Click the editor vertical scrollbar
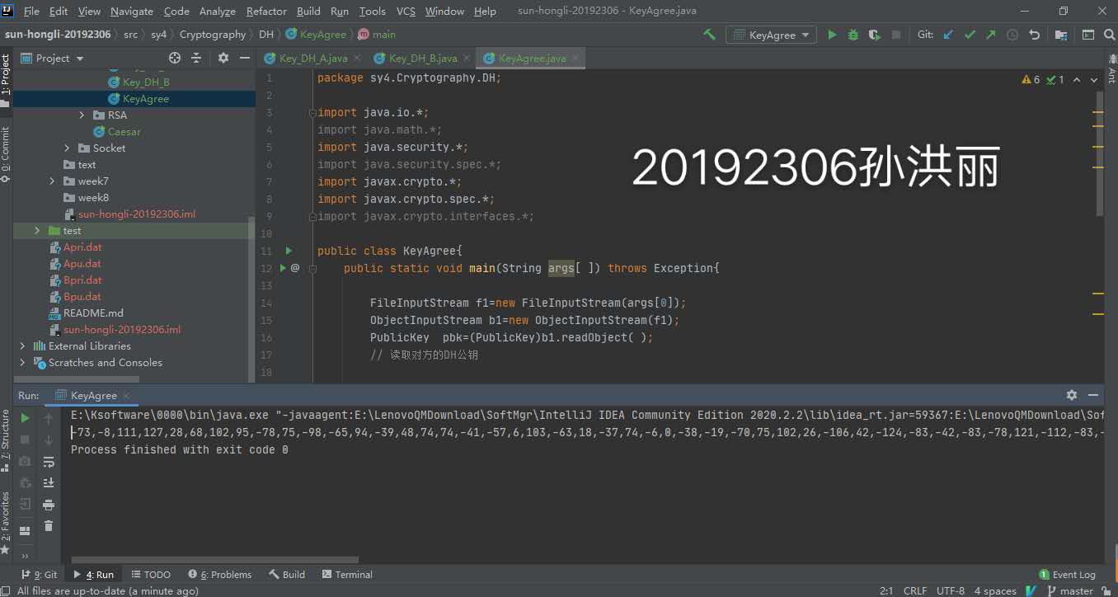Image resolution: width=1118 pixels, height=597 pixels. [1099, 153]
